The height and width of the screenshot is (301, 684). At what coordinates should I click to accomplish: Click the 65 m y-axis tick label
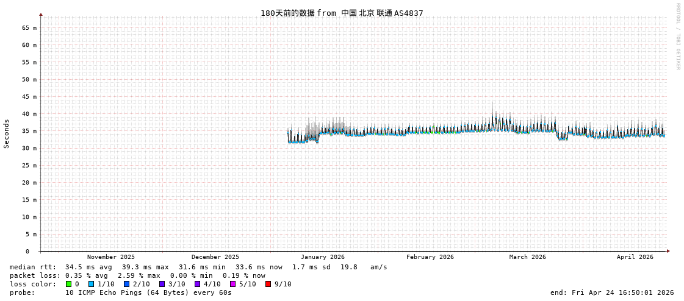tap(30, 28)
